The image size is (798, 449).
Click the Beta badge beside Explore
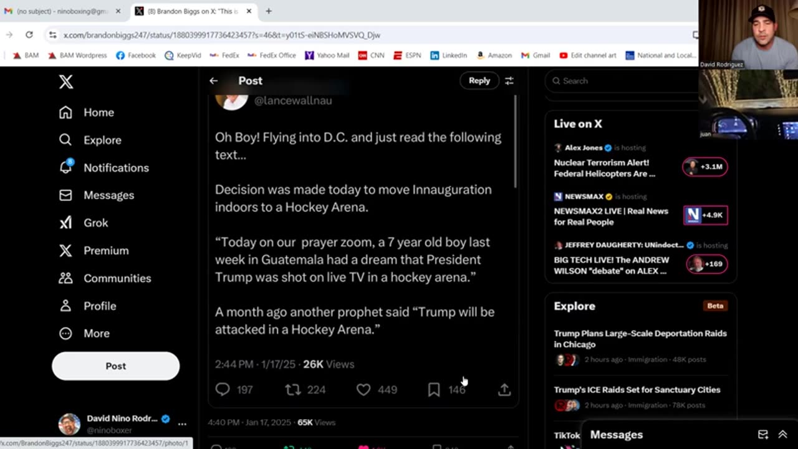(x=715, y=306)
